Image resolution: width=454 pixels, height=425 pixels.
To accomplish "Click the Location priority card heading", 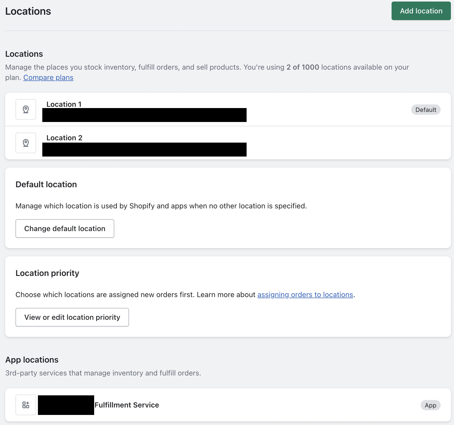I will point(47,273).
